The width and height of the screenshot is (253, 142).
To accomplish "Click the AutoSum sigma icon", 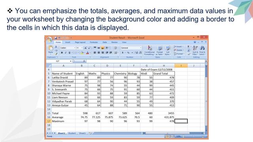I will [x=188, y=47].
